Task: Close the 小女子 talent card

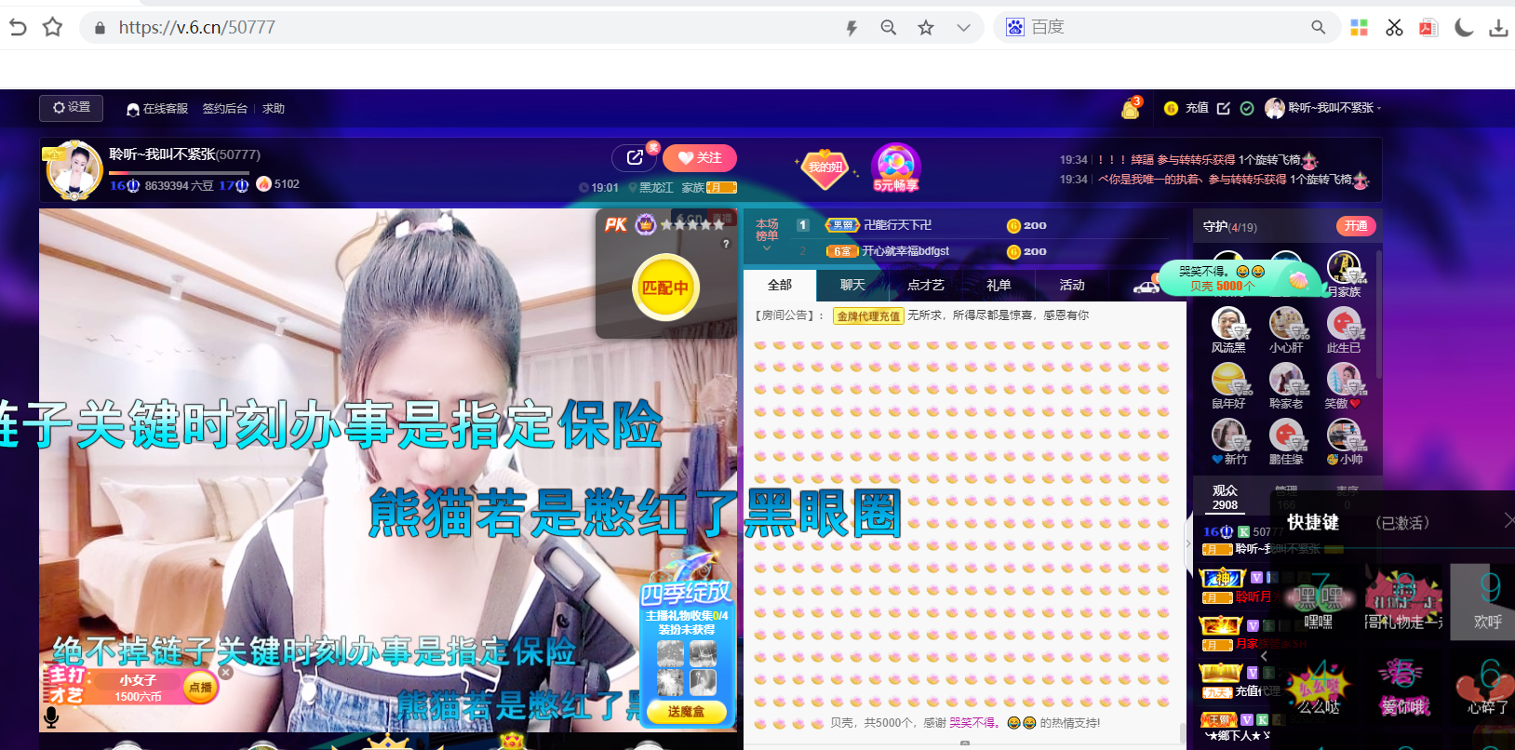Action: click(225, 672)
